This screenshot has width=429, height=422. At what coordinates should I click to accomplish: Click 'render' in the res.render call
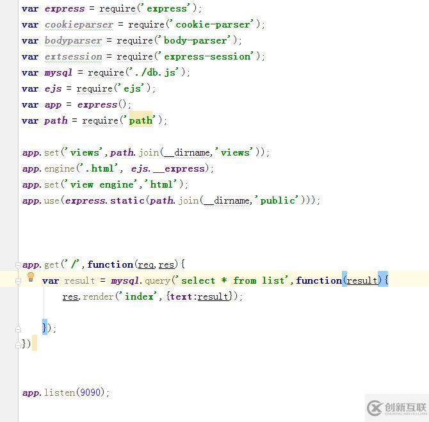pos(98,296)
